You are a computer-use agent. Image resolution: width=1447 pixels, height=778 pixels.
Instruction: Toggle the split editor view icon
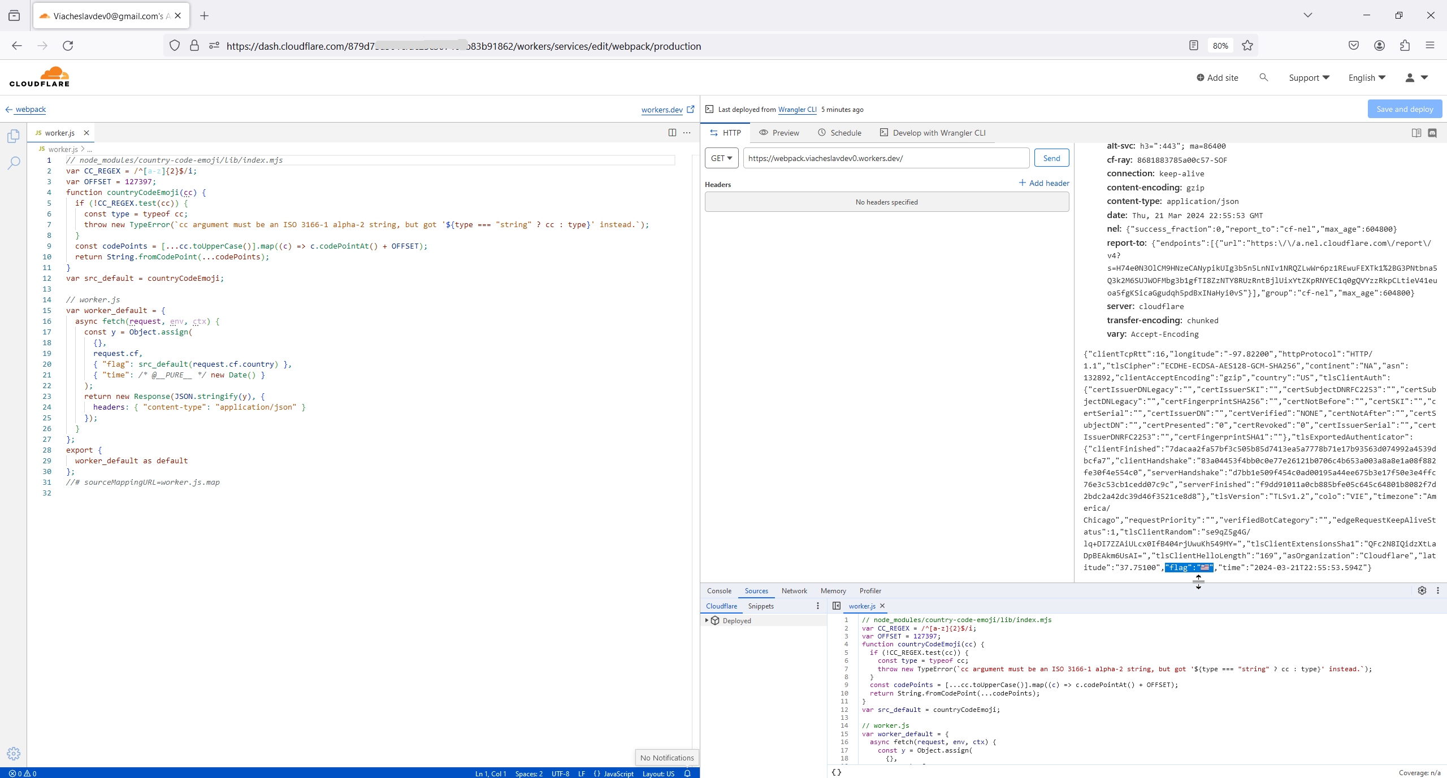671,132
